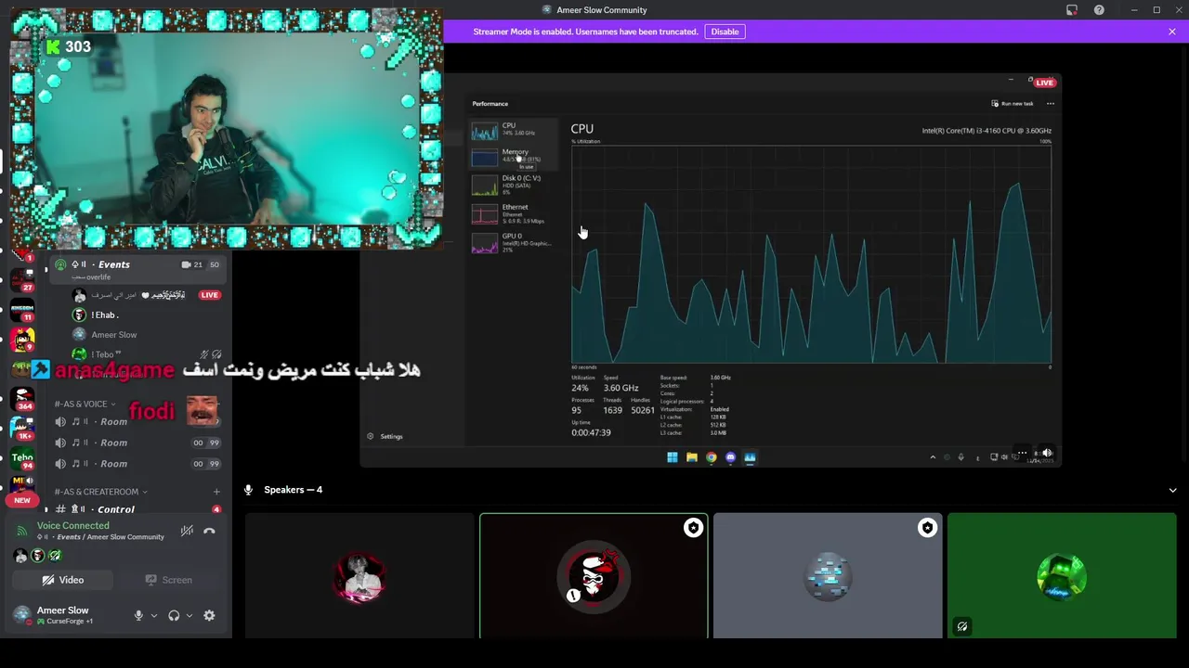Open the server icon with 364 badge

[x=22, y=399]
